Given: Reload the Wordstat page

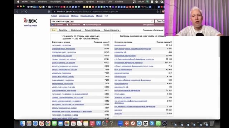Looking at the screenshot, I should pos(26,11).
